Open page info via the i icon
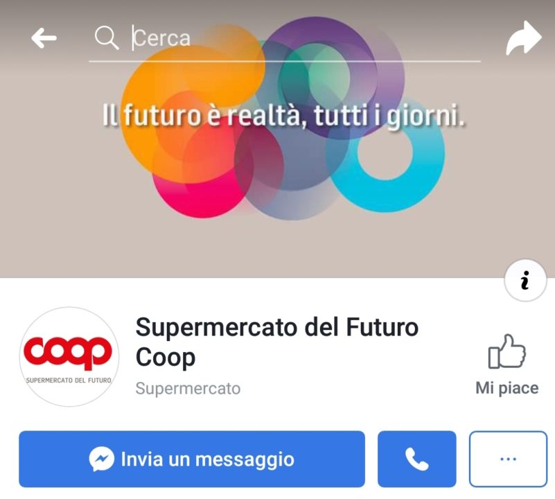The width and height of the screenshot is (555, 499). click(x=525, y=280)
